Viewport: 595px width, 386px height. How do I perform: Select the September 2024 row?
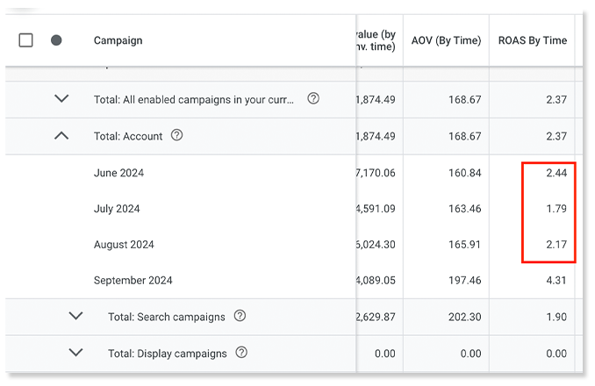[133, 281]
